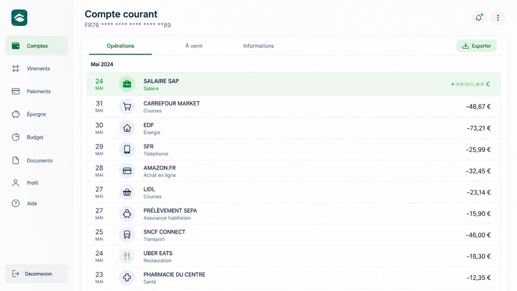The image size is (517, 291).
Task: Open the UBER EATS transaction name
Action: coord(158,254)
